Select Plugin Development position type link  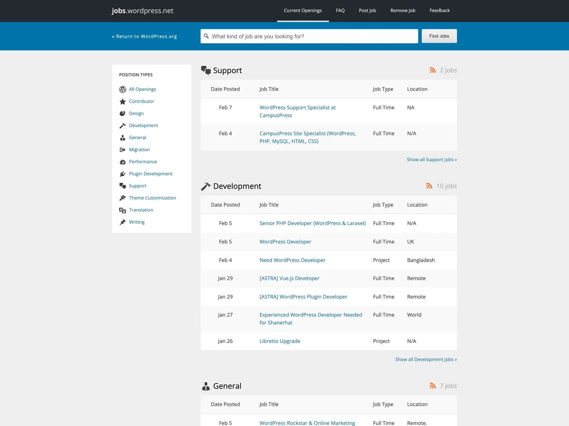point(151,174)
